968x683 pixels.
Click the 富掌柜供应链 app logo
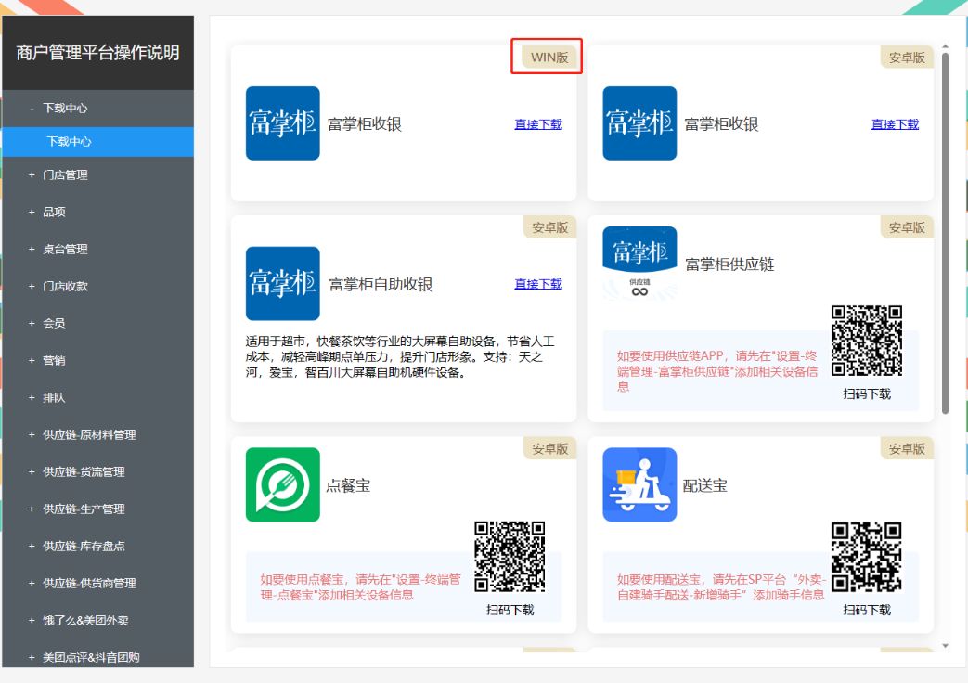point(639,264)
